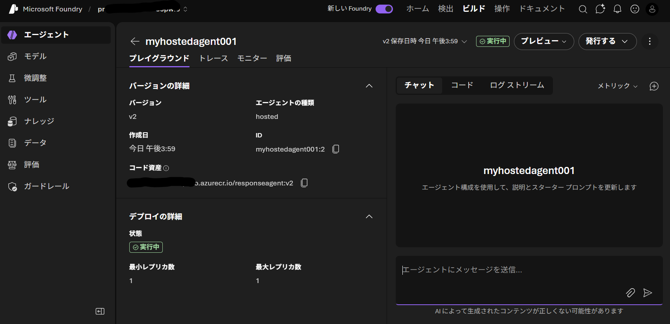670x324 pixels.
Task: Open モデル in the sidebar
Action: coord(56,56)
